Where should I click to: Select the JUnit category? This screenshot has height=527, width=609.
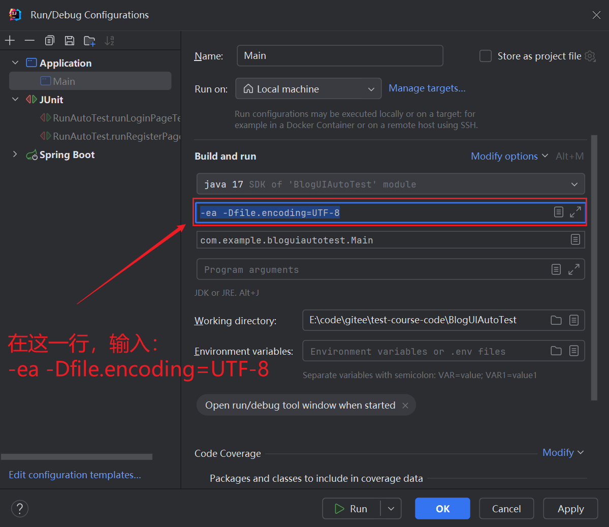click(x=51, y=100)
